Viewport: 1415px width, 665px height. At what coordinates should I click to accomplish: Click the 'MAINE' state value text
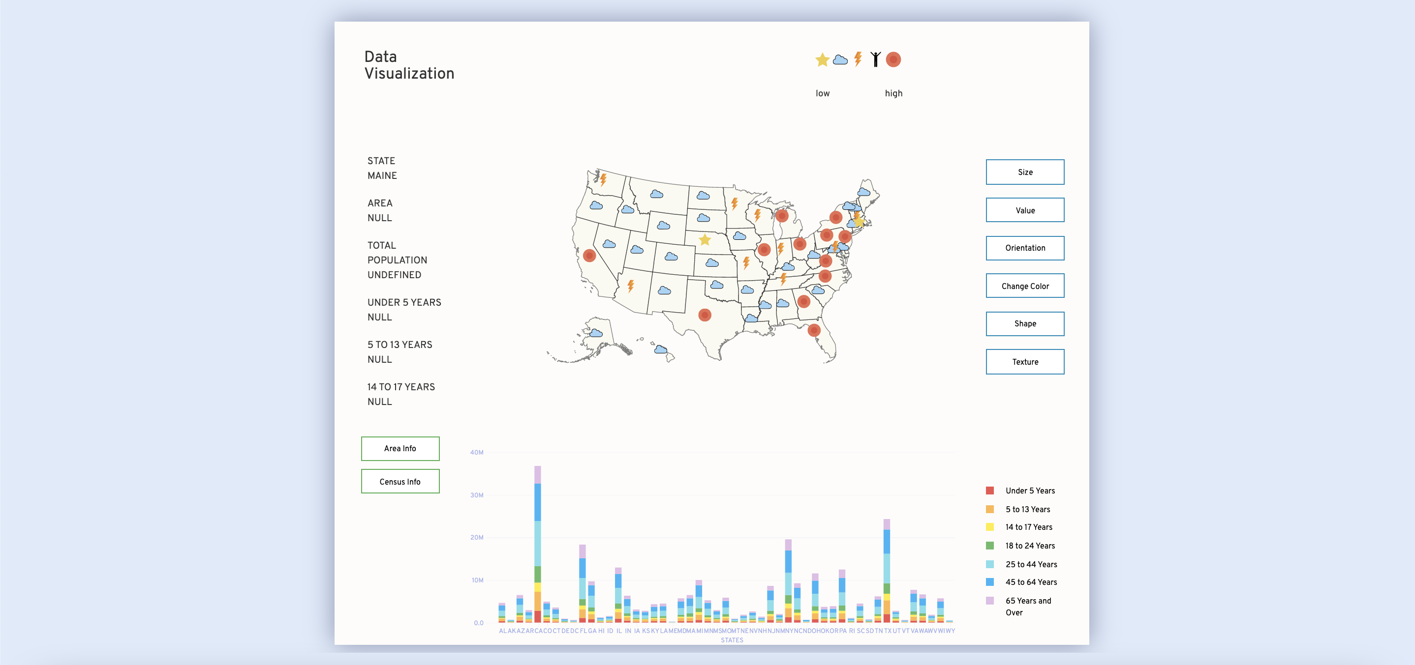[382, 175]
